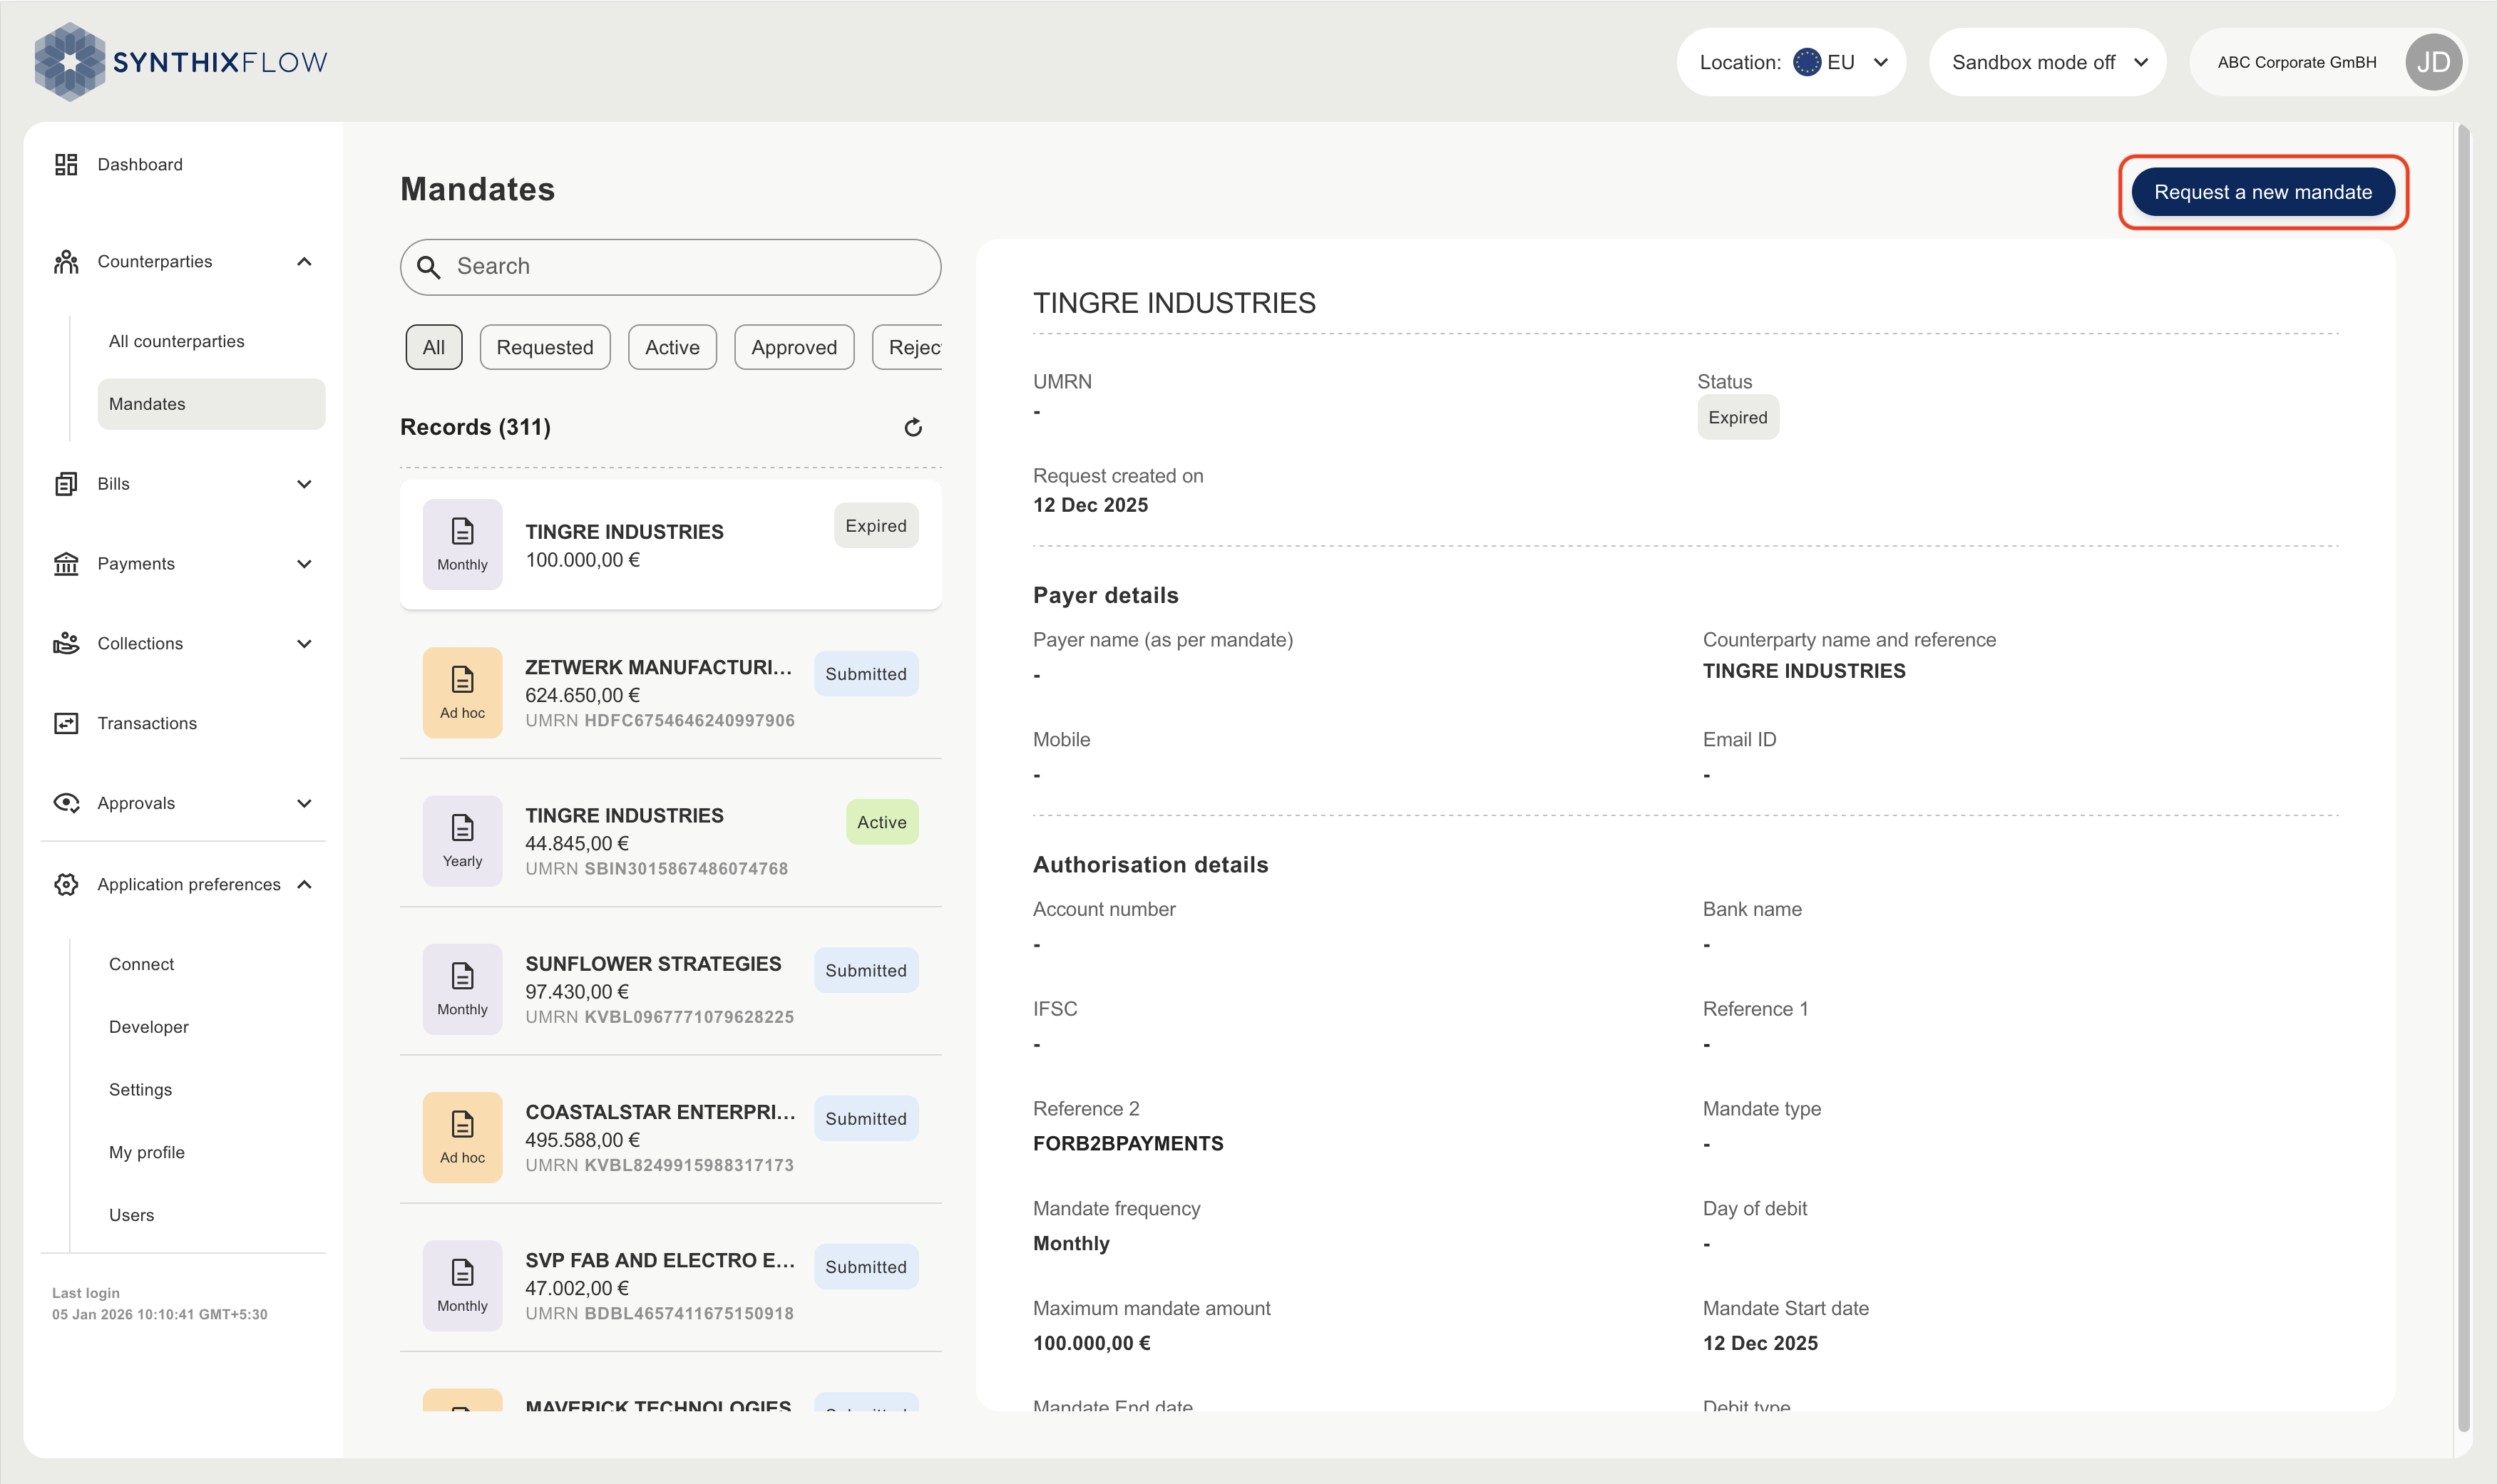Click the EU flag icon
Screen dimensions: 2497x1484
1807,62
